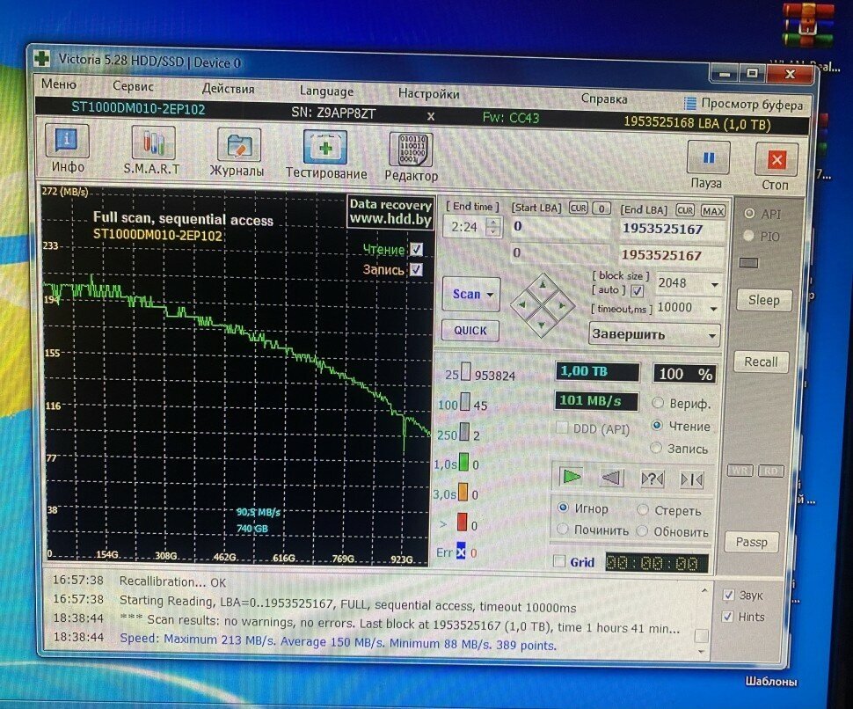The height and width of the screenshot is (709, 853).
Task: Click the Start LBA input field
Action: (560, 226)
